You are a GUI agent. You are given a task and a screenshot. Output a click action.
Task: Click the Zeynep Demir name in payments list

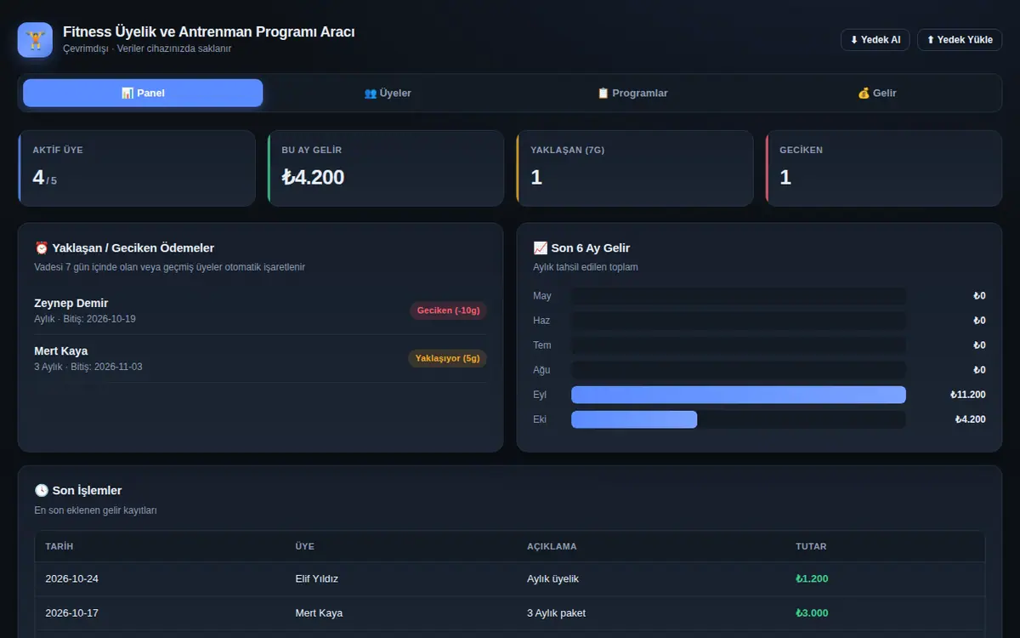pos(71,303)
